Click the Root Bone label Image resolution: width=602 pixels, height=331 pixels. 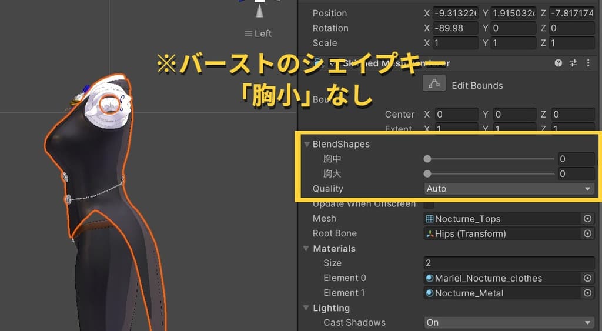click(335, 233)
